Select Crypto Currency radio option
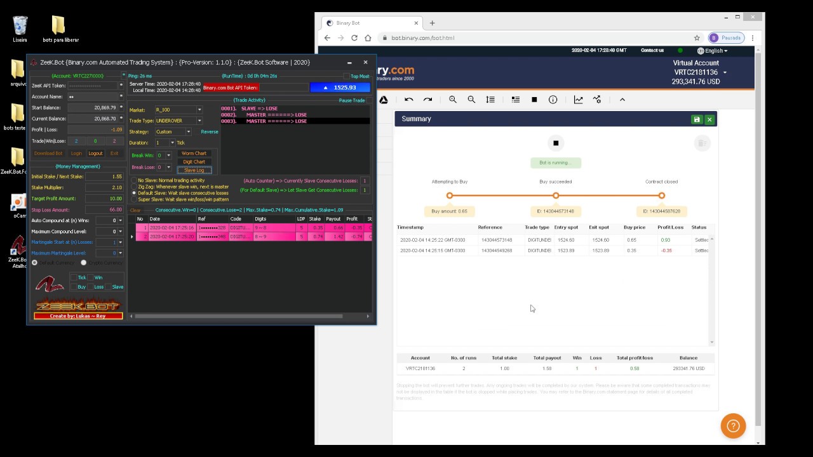Screen dimensions: 813x457 click(83, 263)
